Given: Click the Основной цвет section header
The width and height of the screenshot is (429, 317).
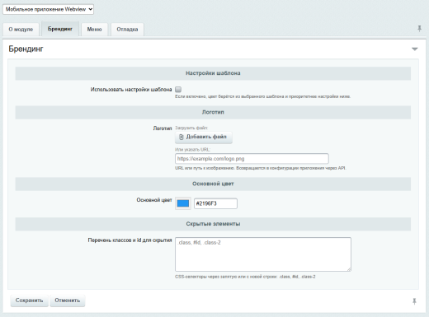Looking at the screenshot, I should 213,184.
